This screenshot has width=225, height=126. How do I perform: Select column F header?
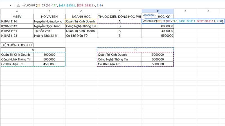tap(185, 11)
